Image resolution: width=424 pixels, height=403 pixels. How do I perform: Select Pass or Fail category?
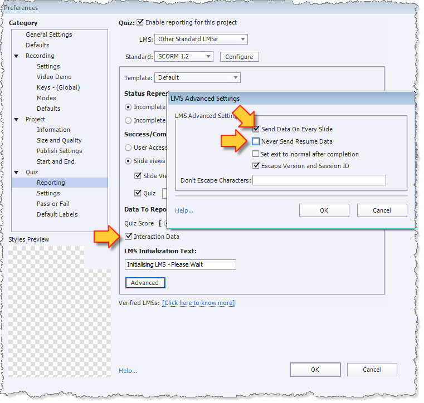pos(53,204)
